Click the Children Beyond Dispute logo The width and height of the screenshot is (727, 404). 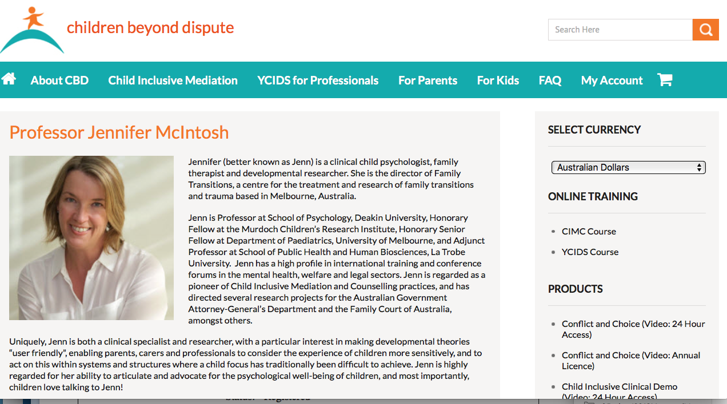click(x=32, y=31)
